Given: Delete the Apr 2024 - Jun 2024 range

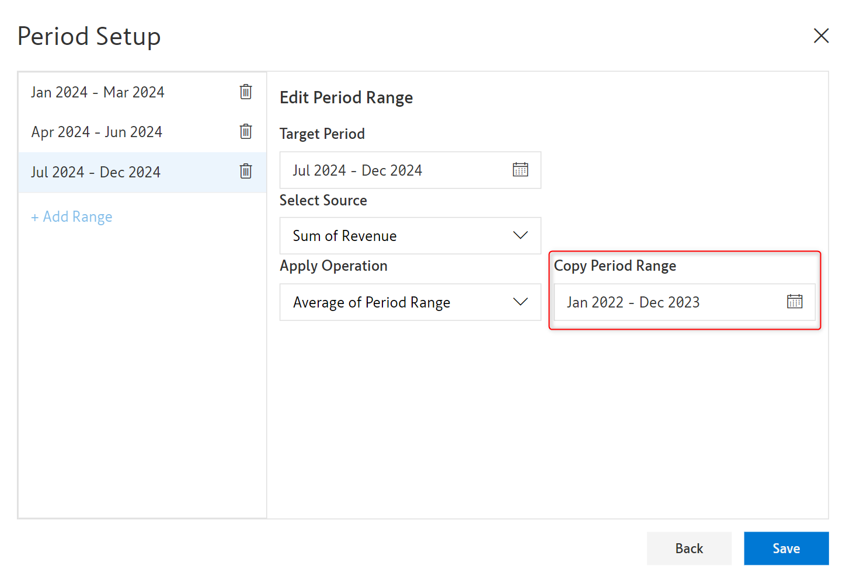Looking at the screenshot, I should click(x=246, y=131).
